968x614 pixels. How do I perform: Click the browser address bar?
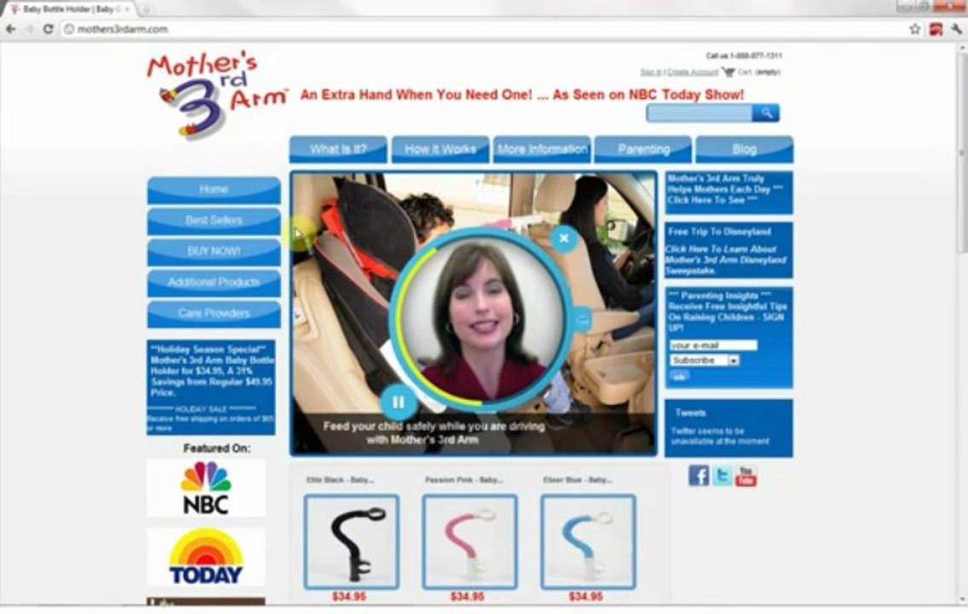tap(482, 29)
